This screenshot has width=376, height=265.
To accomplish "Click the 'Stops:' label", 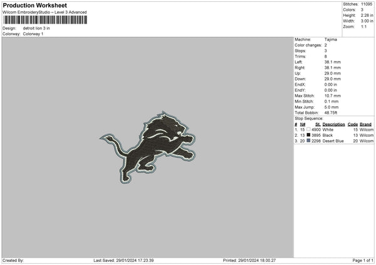I will (x=300, y=51).
